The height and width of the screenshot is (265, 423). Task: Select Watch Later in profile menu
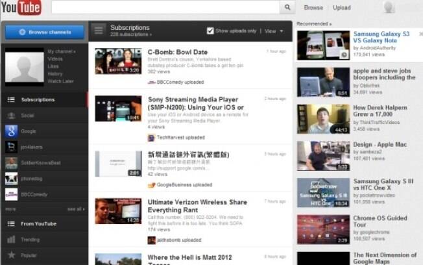click(60, 81)
